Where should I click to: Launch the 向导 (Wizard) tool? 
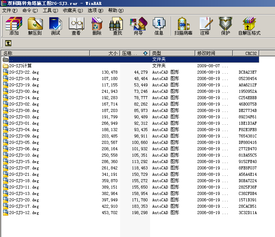pyautogui.click(x=138, y=26)
